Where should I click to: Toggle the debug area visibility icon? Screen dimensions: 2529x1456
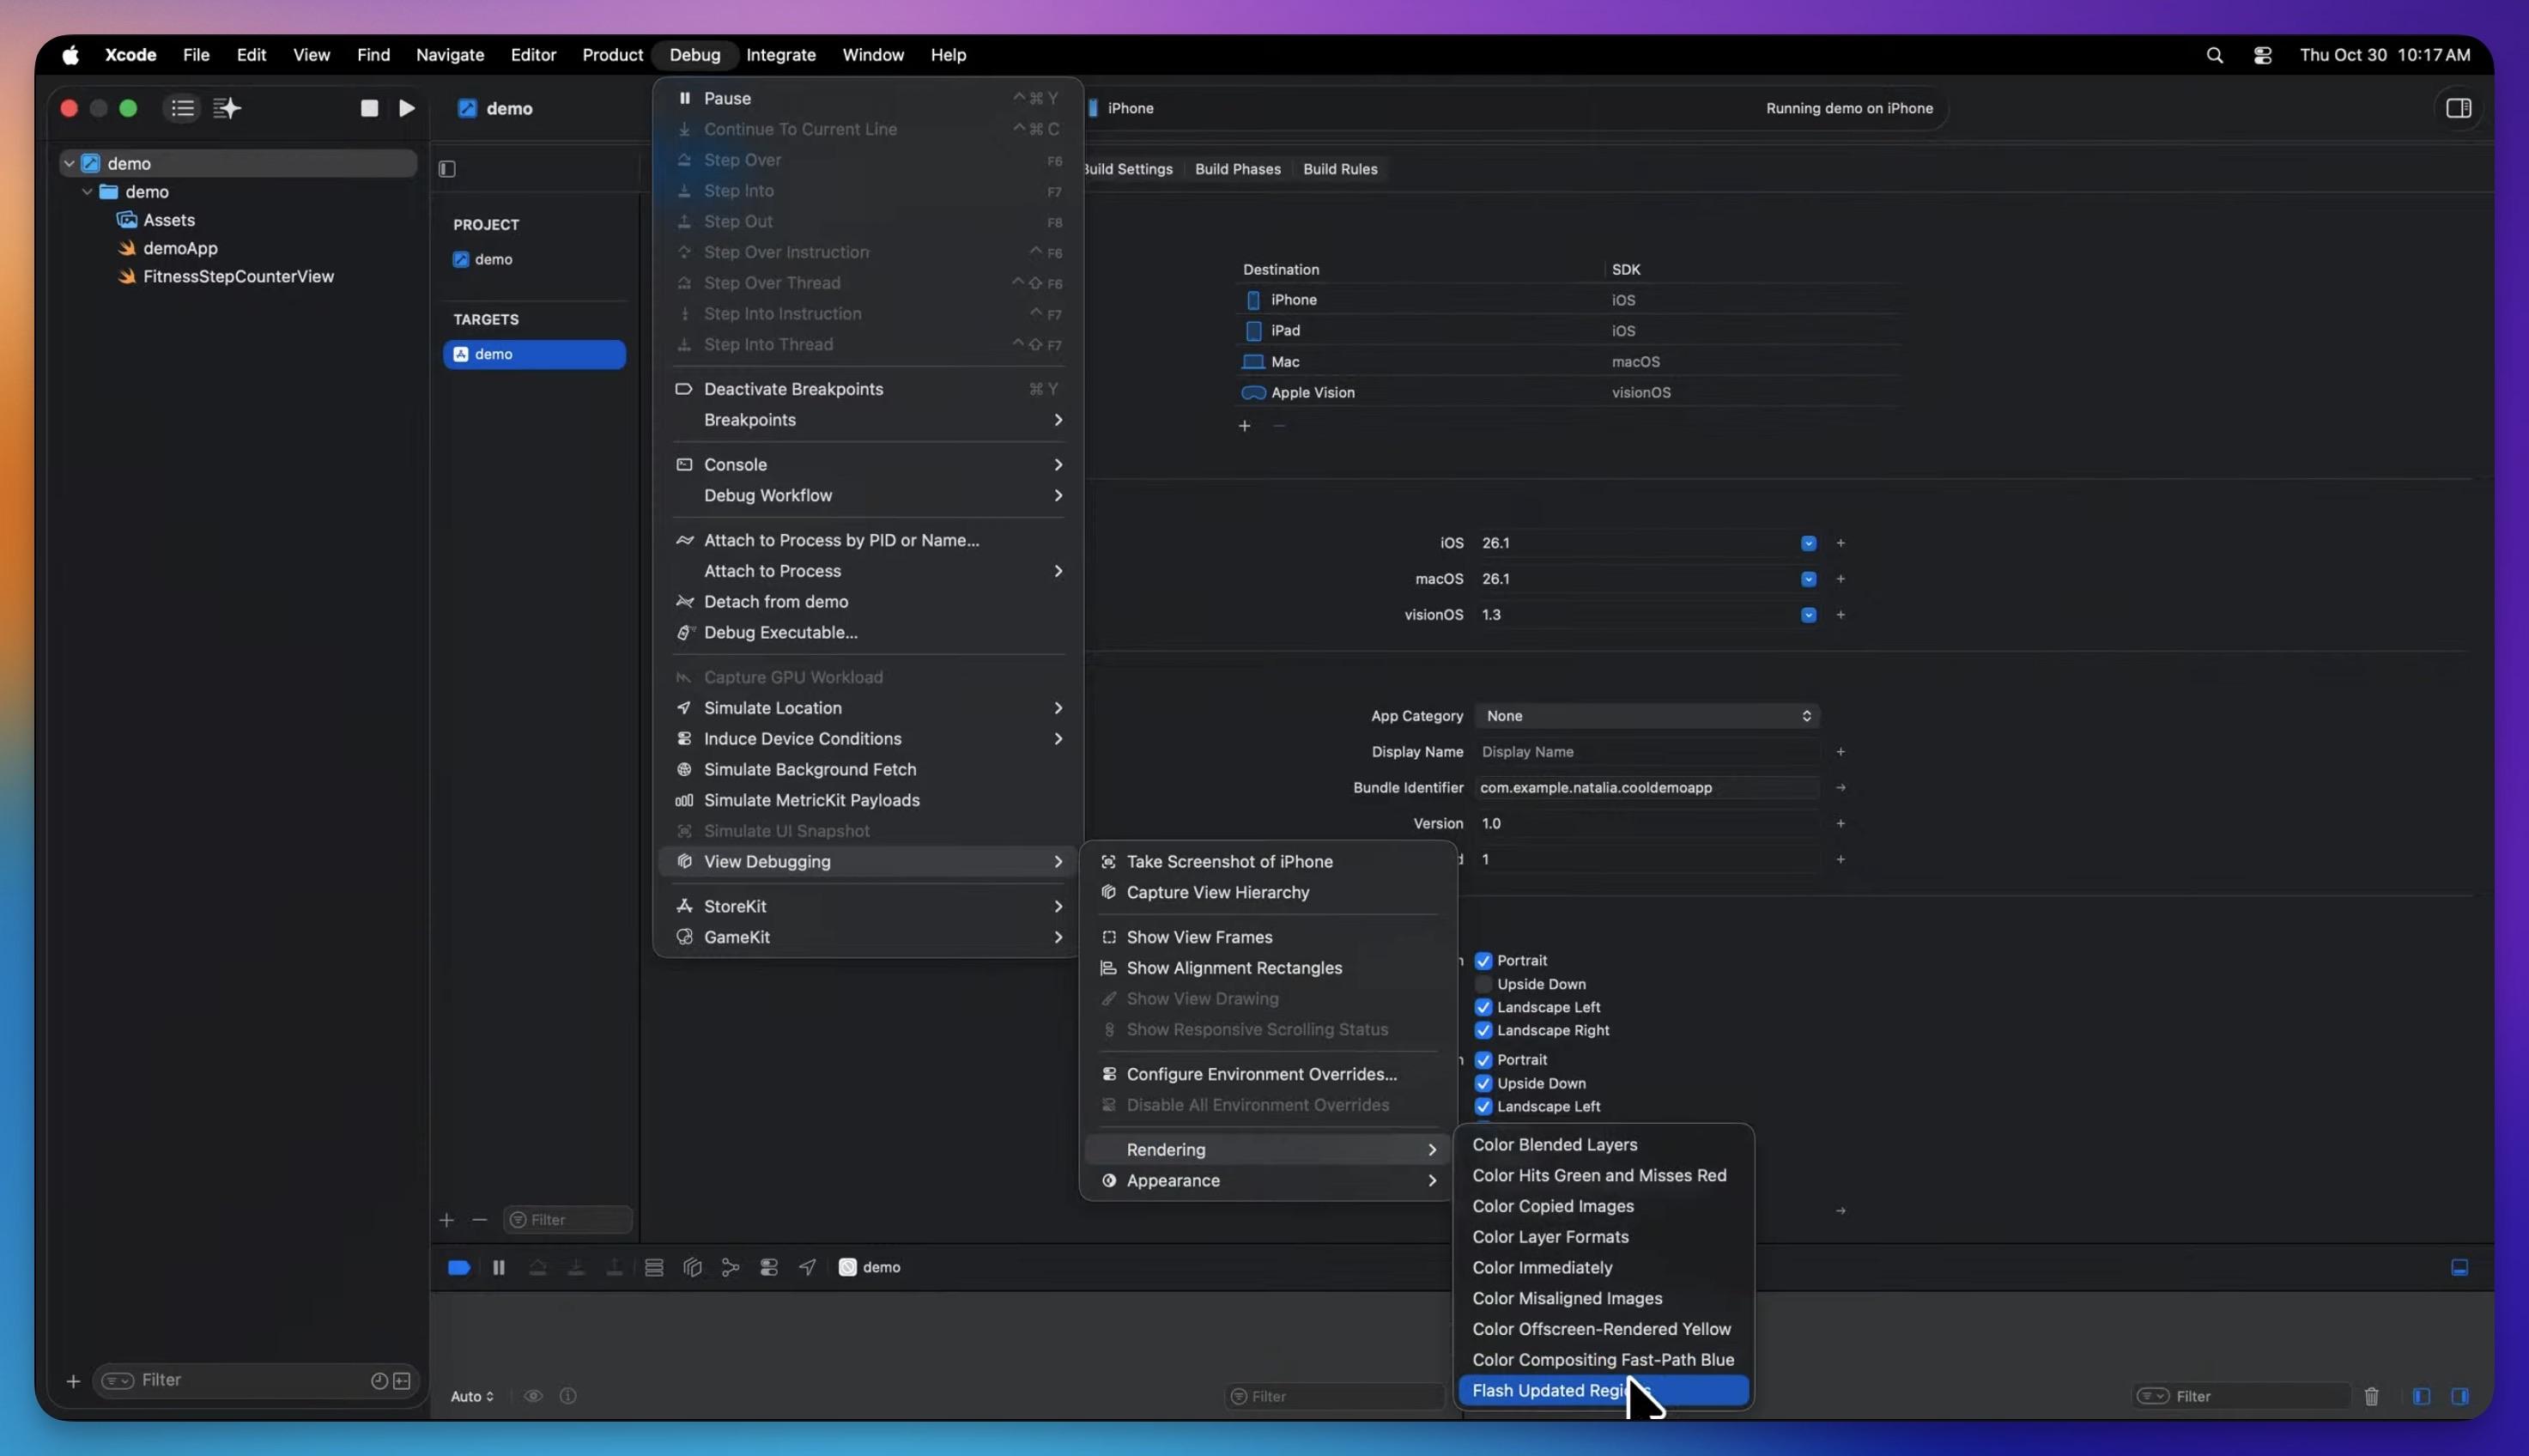[2459, 1267]
